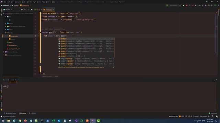Click the green Run button in toolbar
Screen dimensions: 220x123
(184, 5)
